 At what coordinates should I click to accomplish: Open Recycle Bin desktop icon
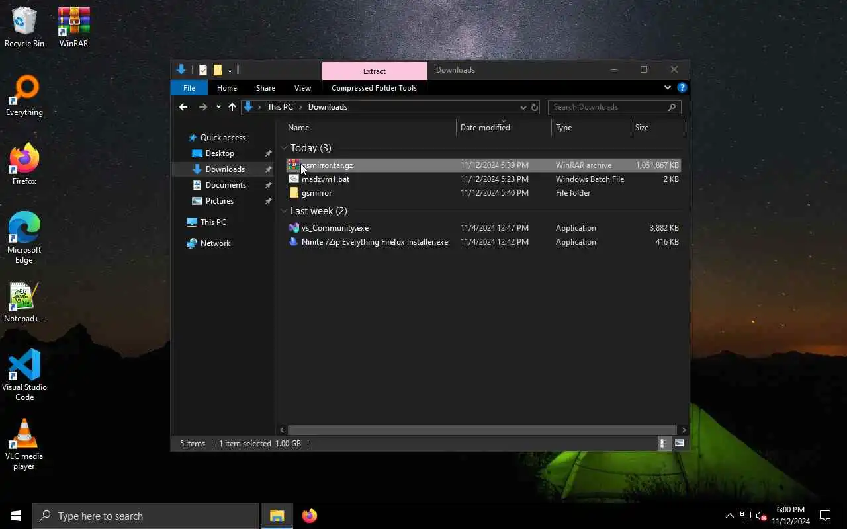point(24,28)
